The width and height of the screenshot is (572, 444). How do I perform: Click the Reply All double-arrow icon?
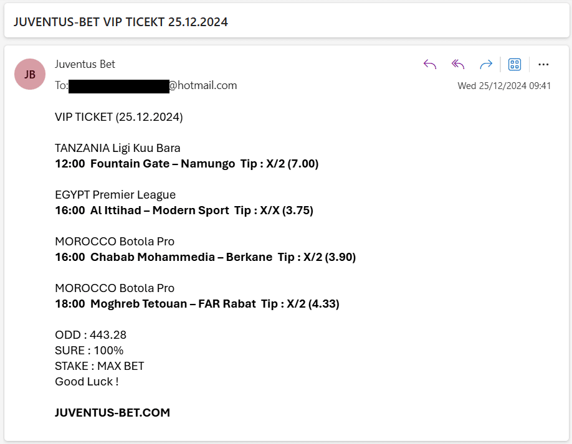click(x=458, y=65)
